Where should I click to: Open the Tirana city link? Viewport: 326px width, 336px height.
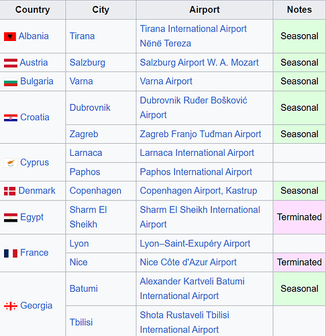coord(82,36)
